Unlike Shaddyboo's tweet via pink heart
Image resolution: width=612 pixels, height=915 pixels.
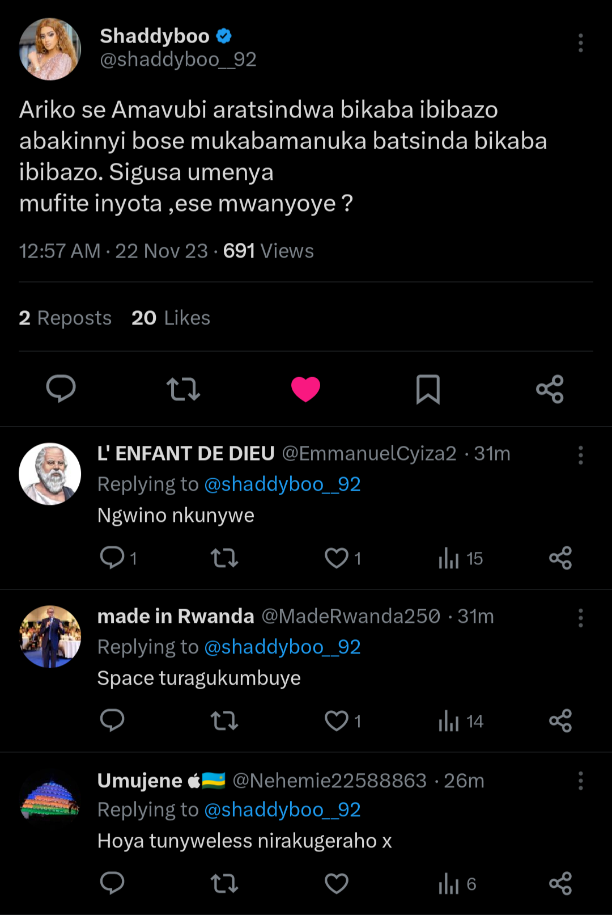305,389
